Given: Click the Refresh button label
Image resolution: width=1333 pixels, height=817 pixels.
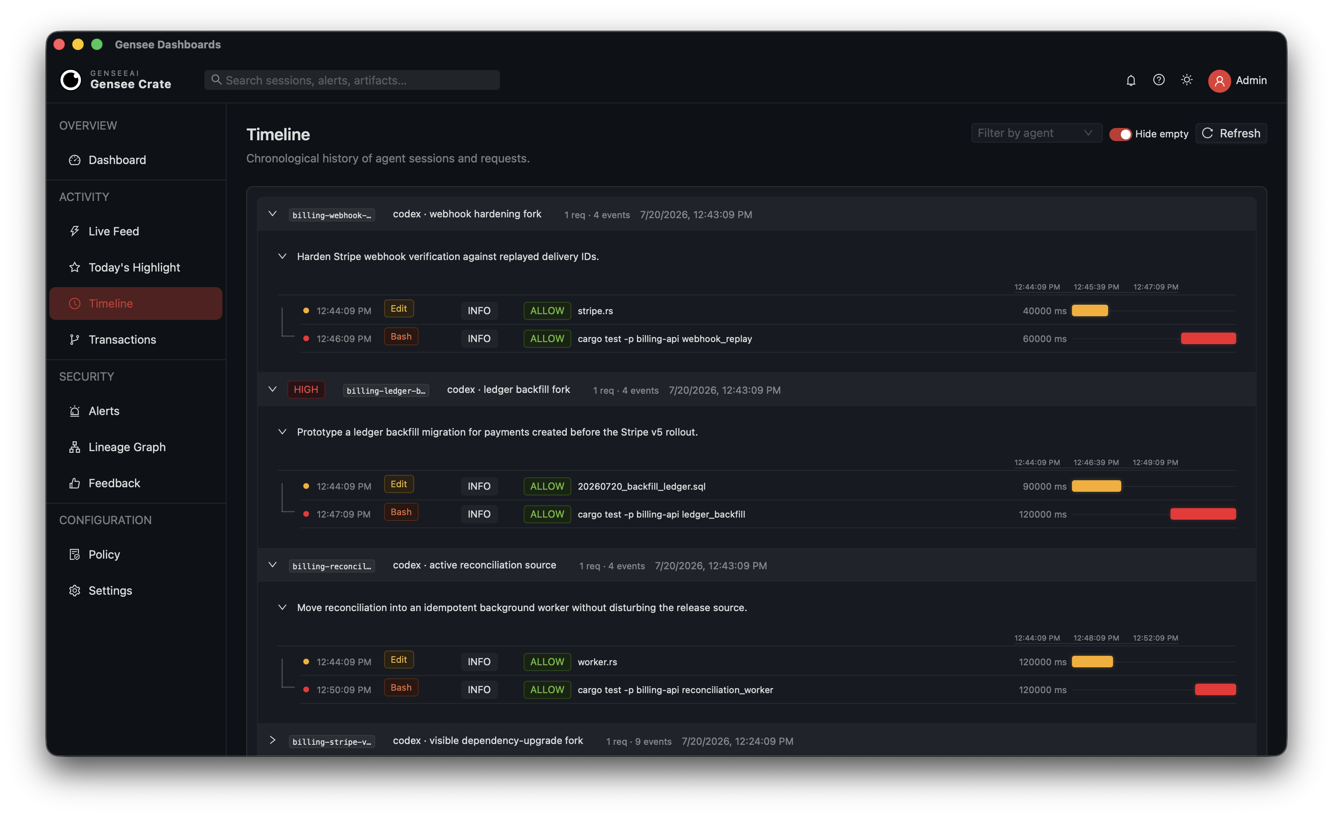Looking at the screenshot, I should coord(1239,133).
